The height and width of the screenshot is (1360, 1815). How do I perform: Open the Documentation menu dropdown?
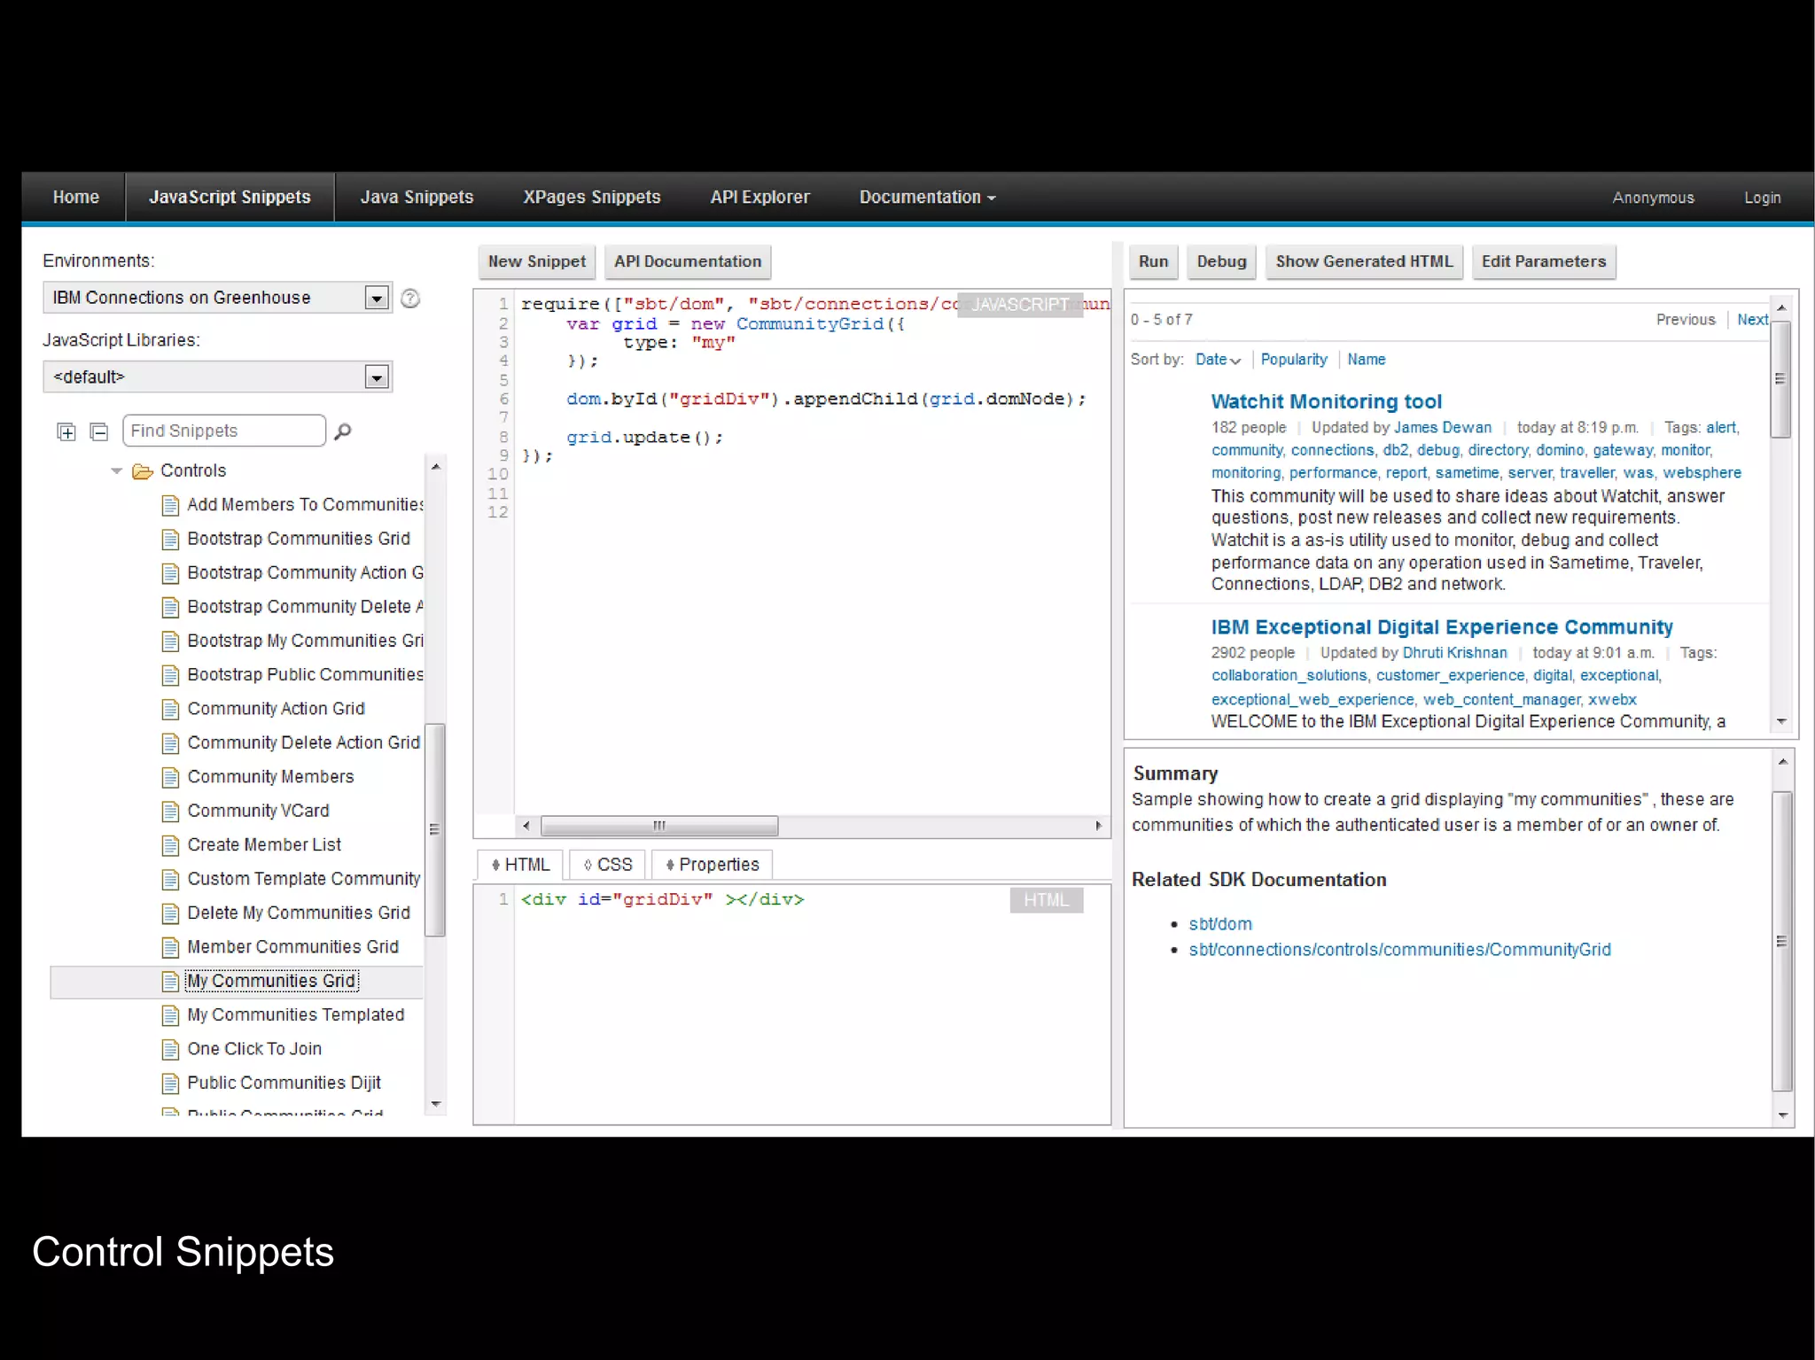[x=927, y=198]
